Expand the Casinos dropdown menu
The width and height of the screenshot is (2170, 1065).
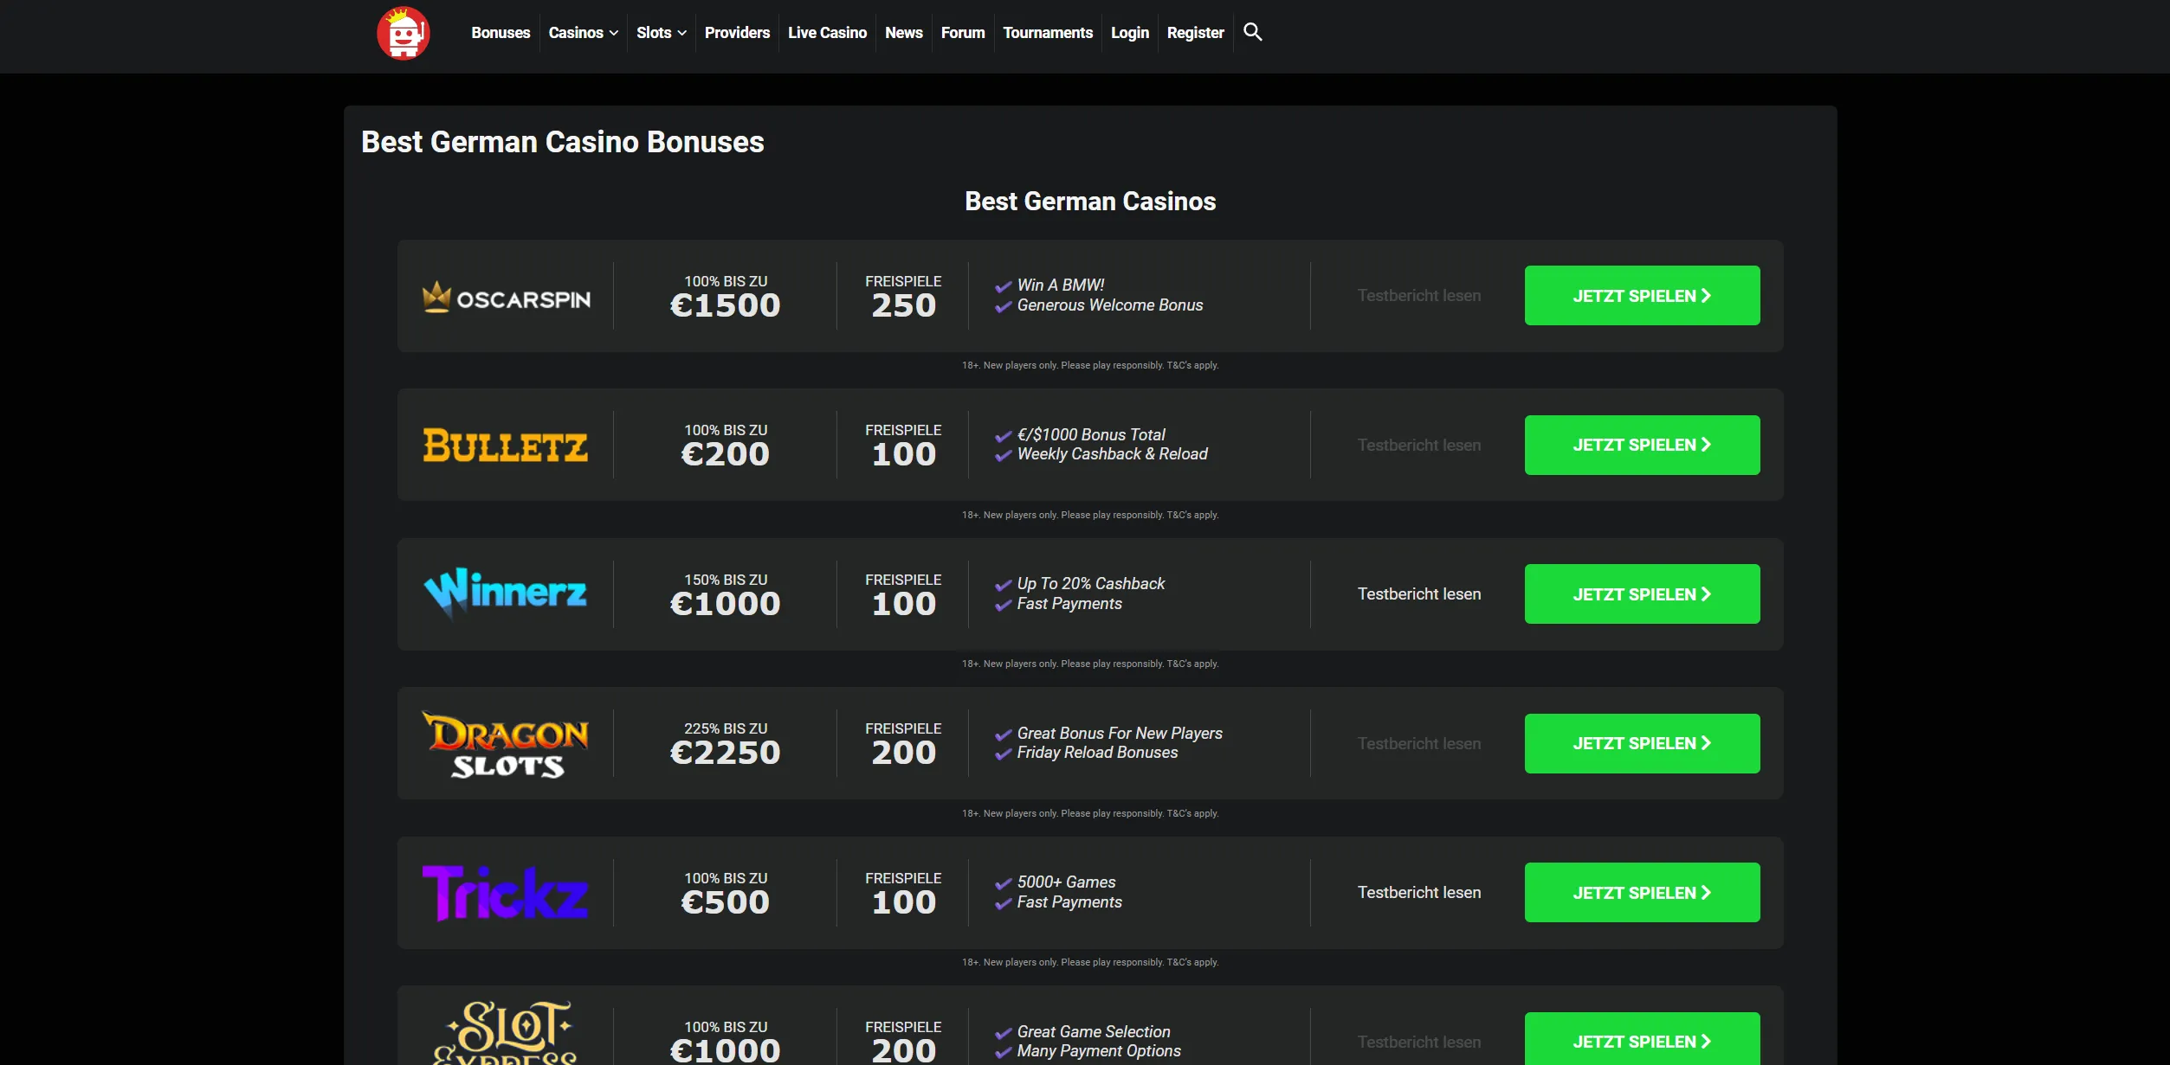583,33
